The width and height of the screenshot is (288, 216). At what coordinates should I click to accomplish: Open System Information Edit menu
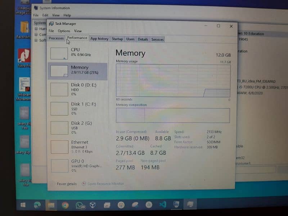click(45, 15)
